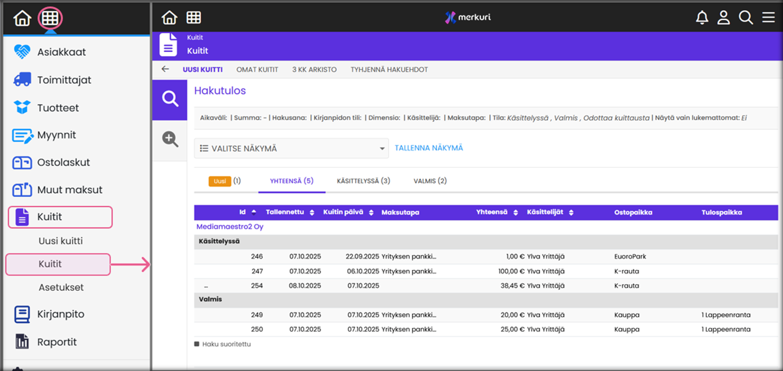The height and width of the screenshot is (371, 783).
Task: Select the Toimittajat truck icon
Action: [22, 80]
